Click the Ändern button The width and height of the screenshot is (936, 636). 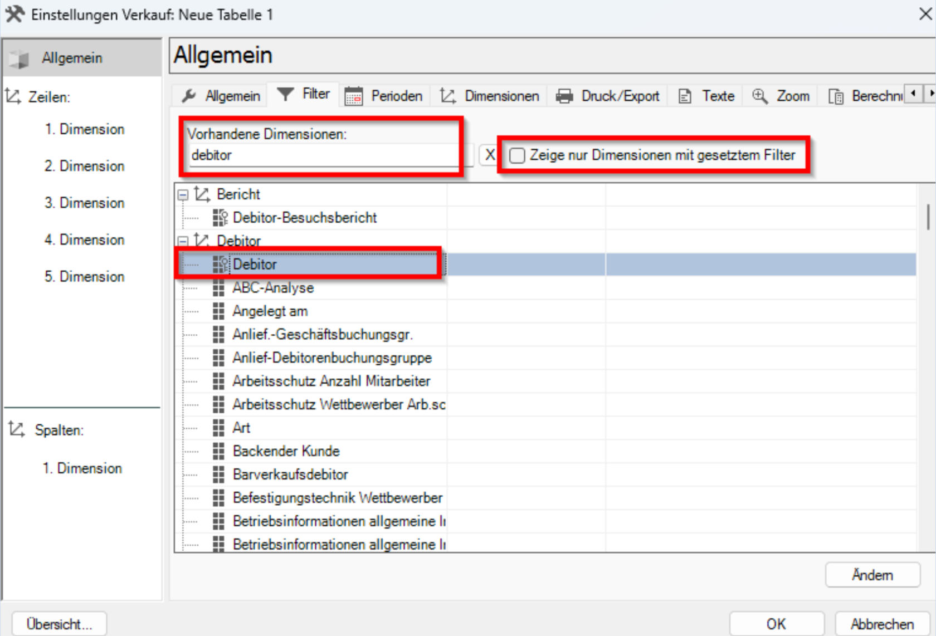(872, 575)
